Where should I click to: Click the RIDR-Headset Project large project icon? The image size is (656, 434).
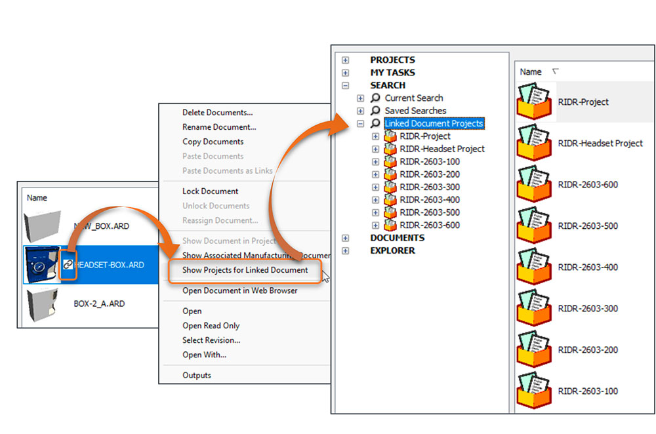533,142
